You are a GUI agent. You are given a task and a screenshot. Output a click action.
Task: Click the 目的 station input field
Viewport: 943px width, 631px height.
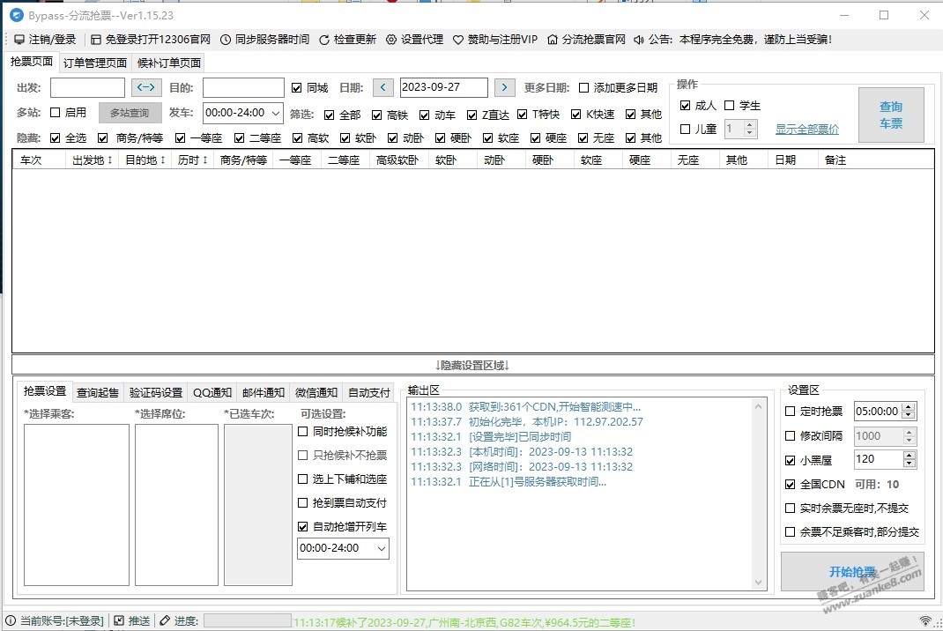(243, 88)
